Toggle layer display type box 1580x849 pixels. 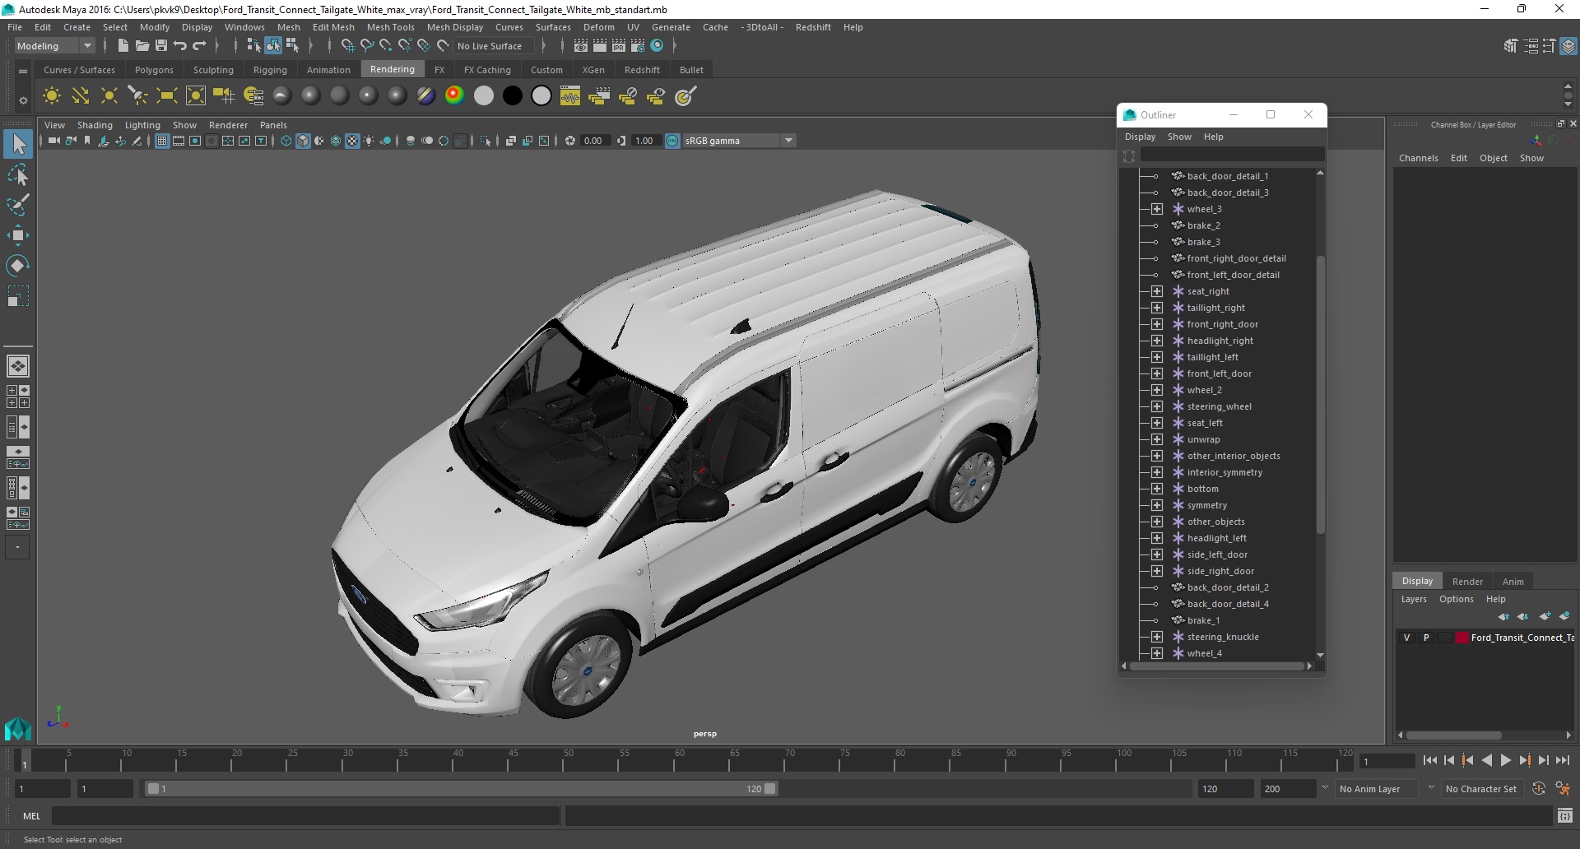[x=1444, y=638]
